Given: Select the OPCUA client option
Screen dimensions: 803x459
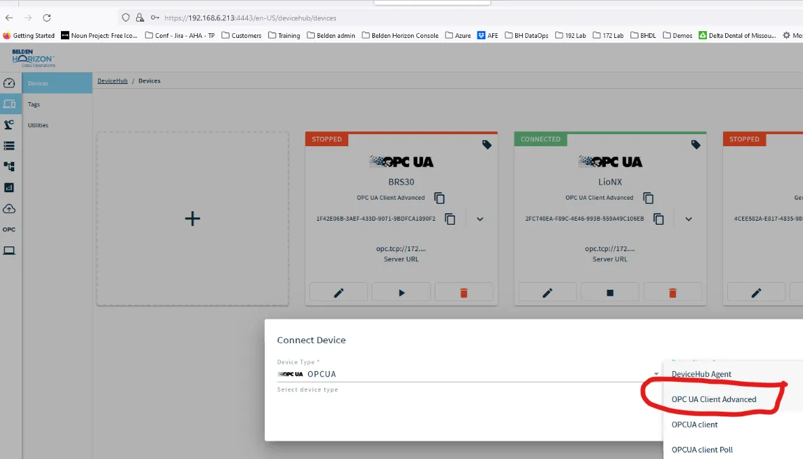Looking at the screenshot, I should tap(733, 424).
